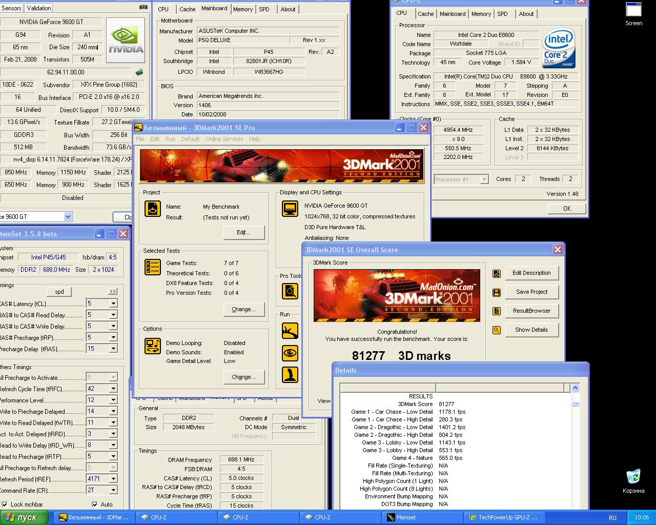656x525 pixels.
Task: Click the Display and CPU Settings monitor icon
Action: point(290,209)
